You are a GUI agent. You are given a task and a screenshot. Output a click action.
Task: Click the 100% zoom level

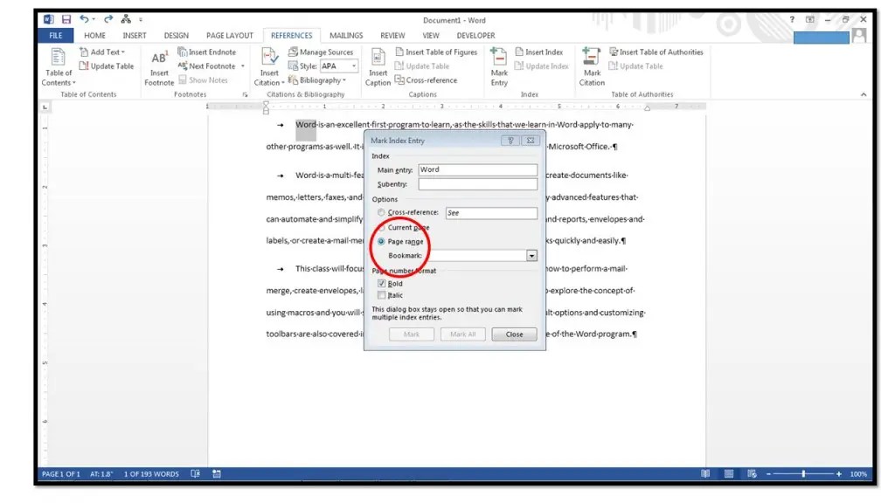click(858, 474)
